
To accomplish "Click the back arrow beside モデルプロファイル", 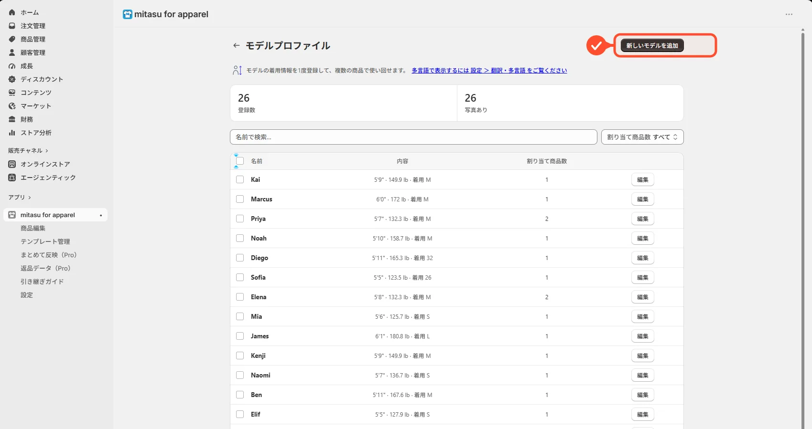I will tap(236, 45).
